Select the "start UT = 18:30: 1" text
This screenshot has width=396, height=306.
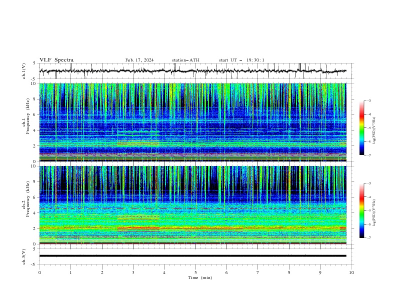tap(241, 60)
